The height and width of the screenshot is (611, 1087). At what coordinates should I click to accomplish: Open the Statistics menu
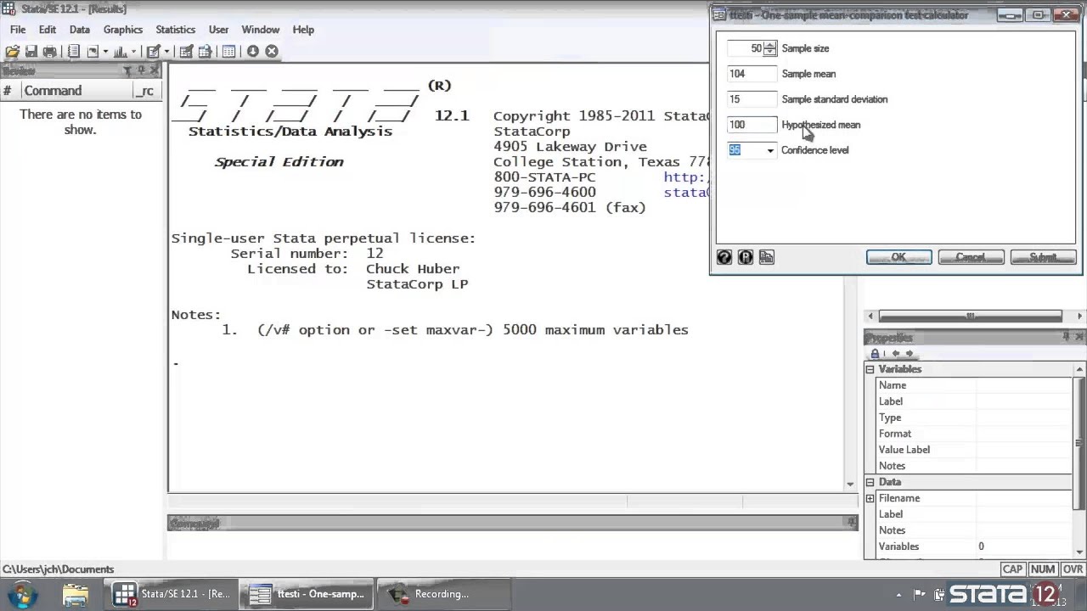point(176,30)
